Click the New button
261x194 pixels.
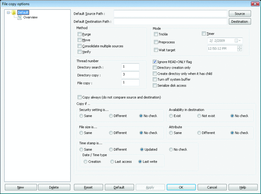click(x=21, y=187)
